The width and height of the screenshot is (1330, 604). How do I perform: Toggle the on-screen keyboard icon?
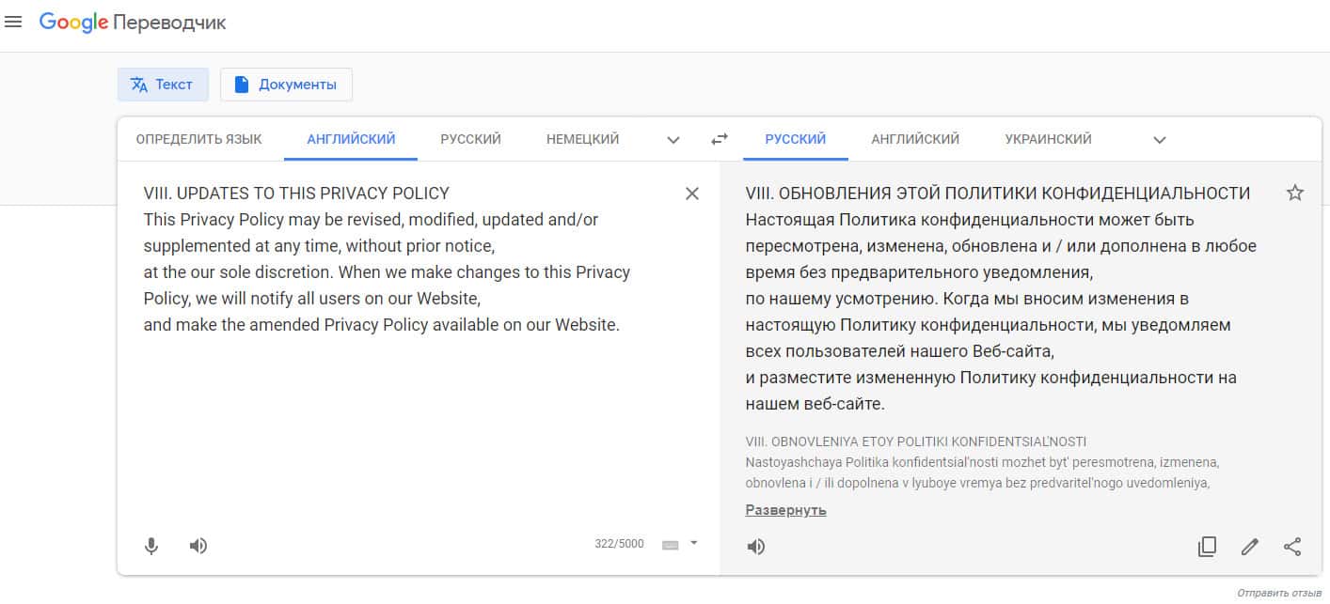pos(671,545)
